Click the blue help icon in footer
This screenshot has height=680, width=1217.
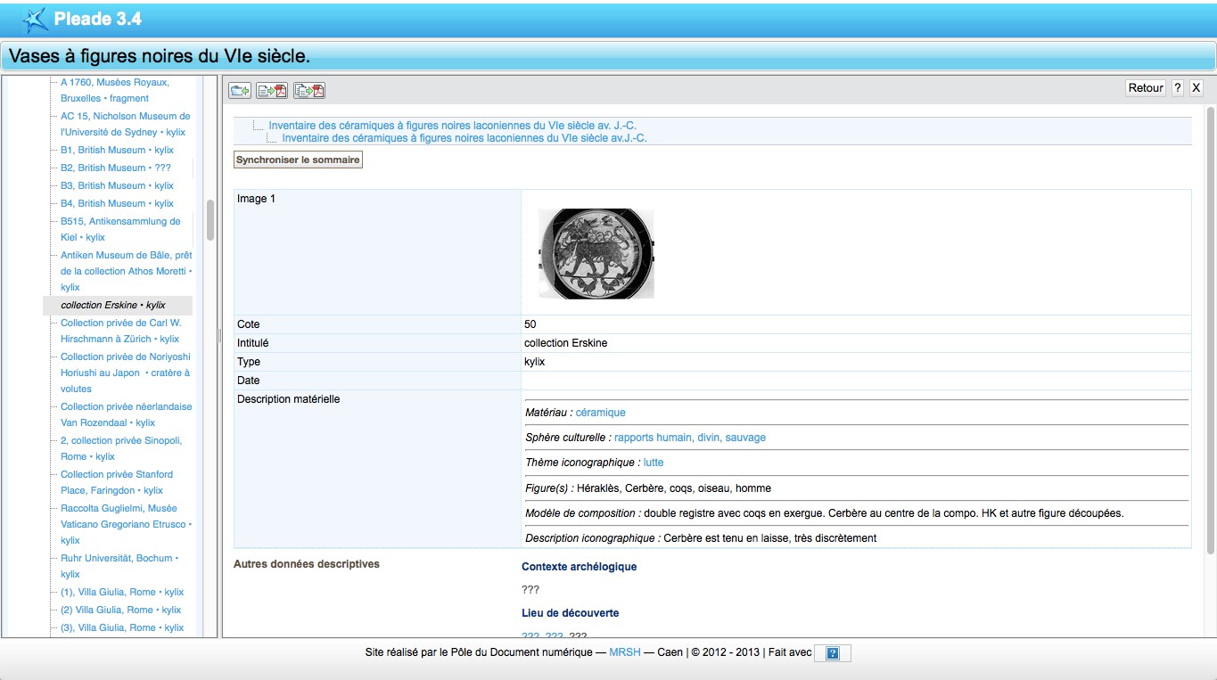(x=833, y=653)
